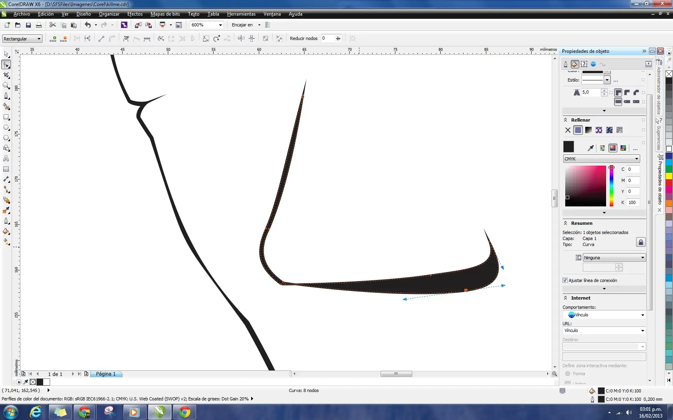Viewport: 673px width, 420px height.
Task: Click the Undo arrow icon
Action: tap(88, 25)
